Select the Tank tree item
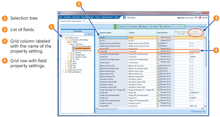This screenshot has height=117, width=220. (77, 59)
